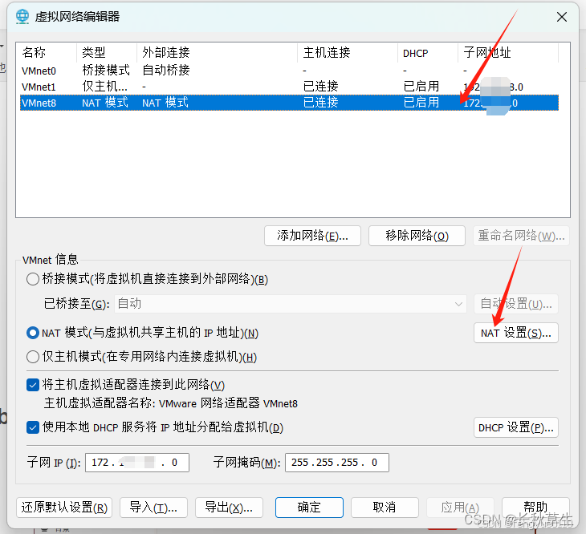Click the 子网掩码 input field
This screenshot has width=586, height=534.
pos(337,463)
